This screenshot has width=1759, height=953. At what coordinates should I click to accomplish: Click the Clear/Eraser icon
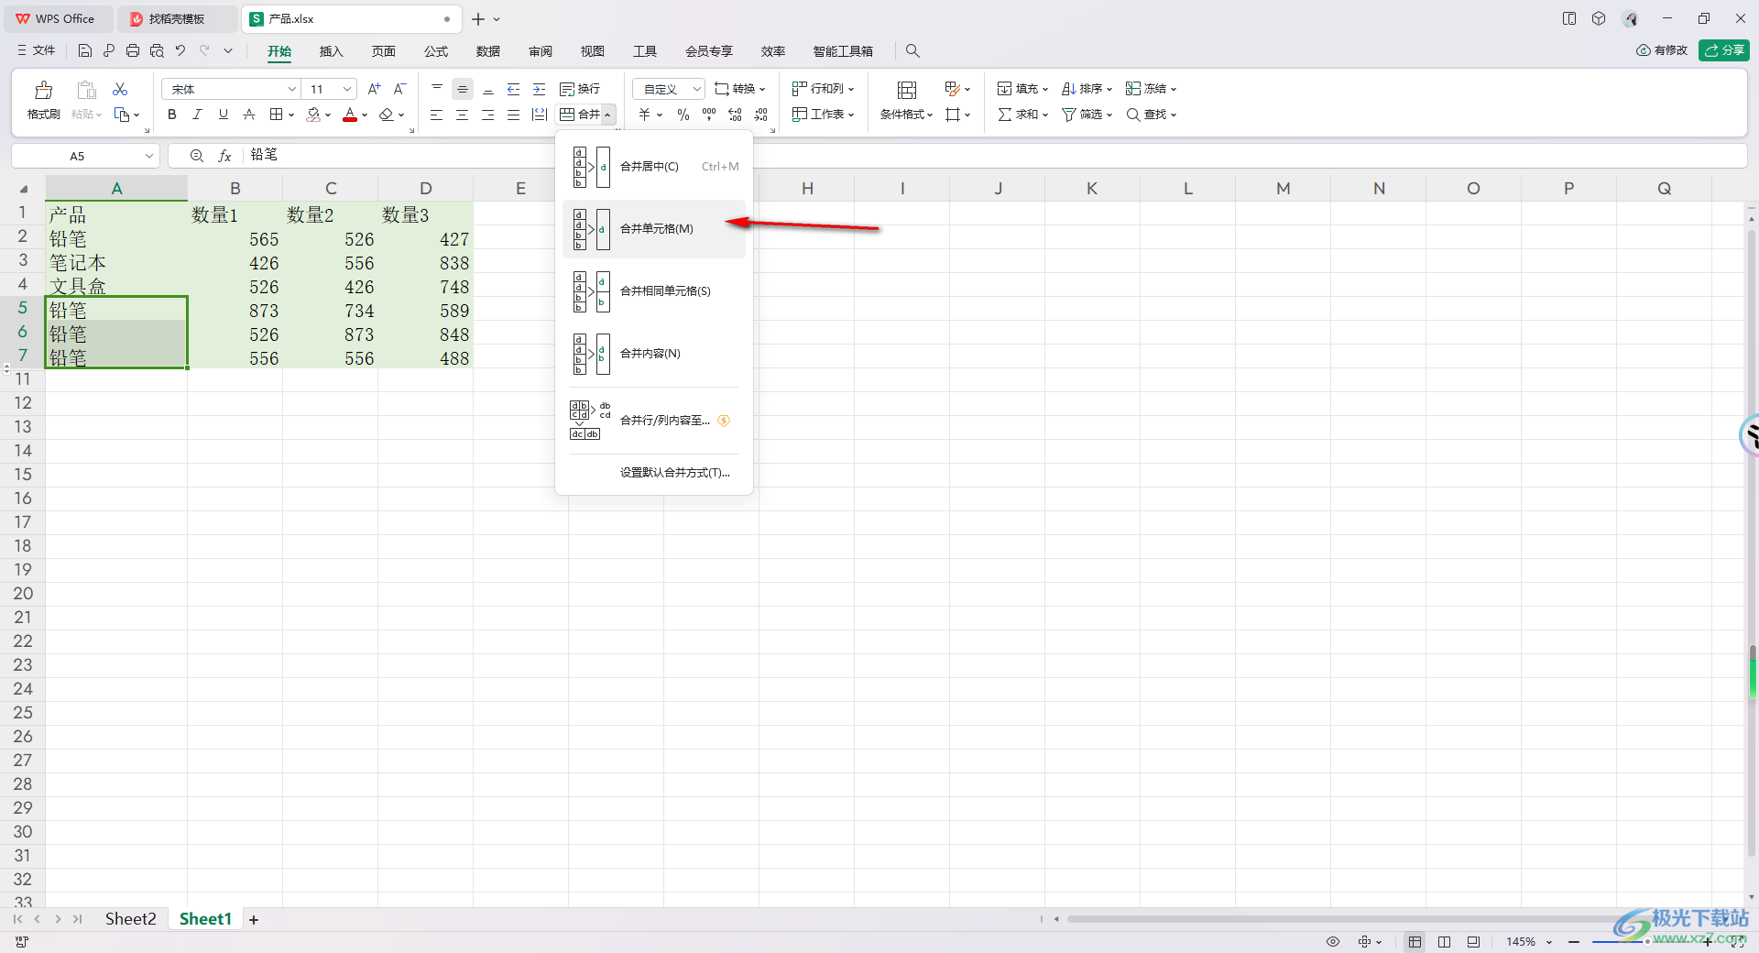pyautogui.click(x=387, y=115)
